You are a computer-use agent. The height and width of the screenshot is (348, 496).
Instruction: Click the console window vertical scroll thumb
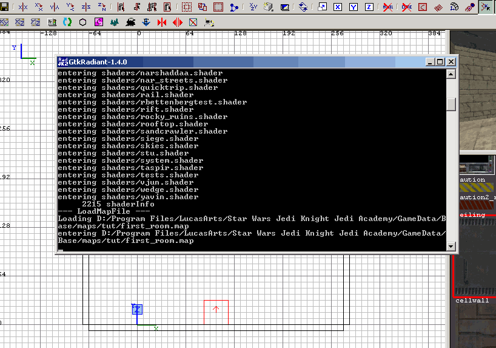coord(451,104)
